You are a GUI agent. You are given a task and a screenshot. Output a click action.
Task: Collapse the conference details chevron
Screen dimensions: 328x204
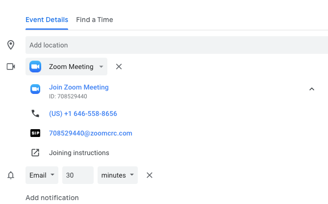(312, 89)
